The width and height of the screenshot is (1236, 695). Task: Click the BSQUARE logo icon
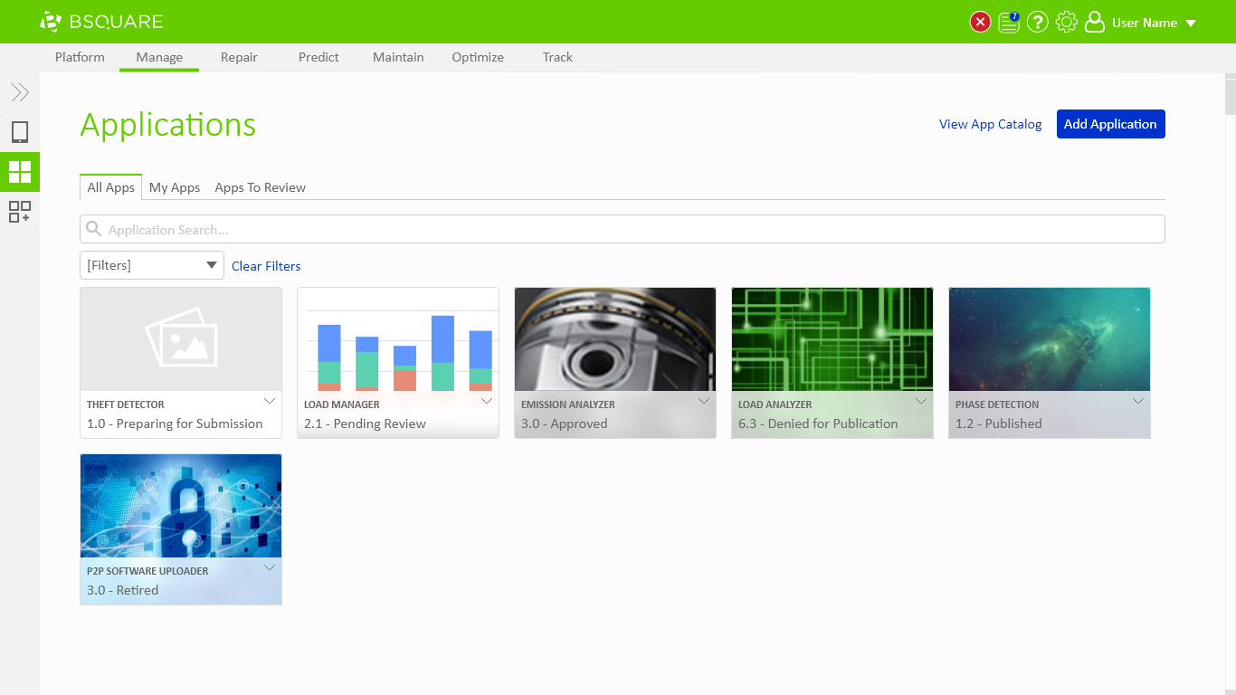[x=51, y=22]
